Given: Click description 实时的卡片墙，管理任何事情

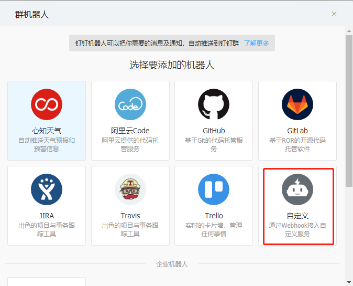Looking at the screenshot, I should tap(214, 230).
